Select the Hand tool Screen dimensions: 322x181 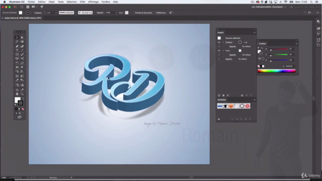point(17,94)
